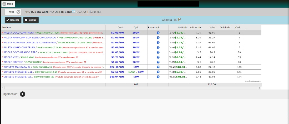Click the Valor cell 38.06
289x124 pixels.
209,72
